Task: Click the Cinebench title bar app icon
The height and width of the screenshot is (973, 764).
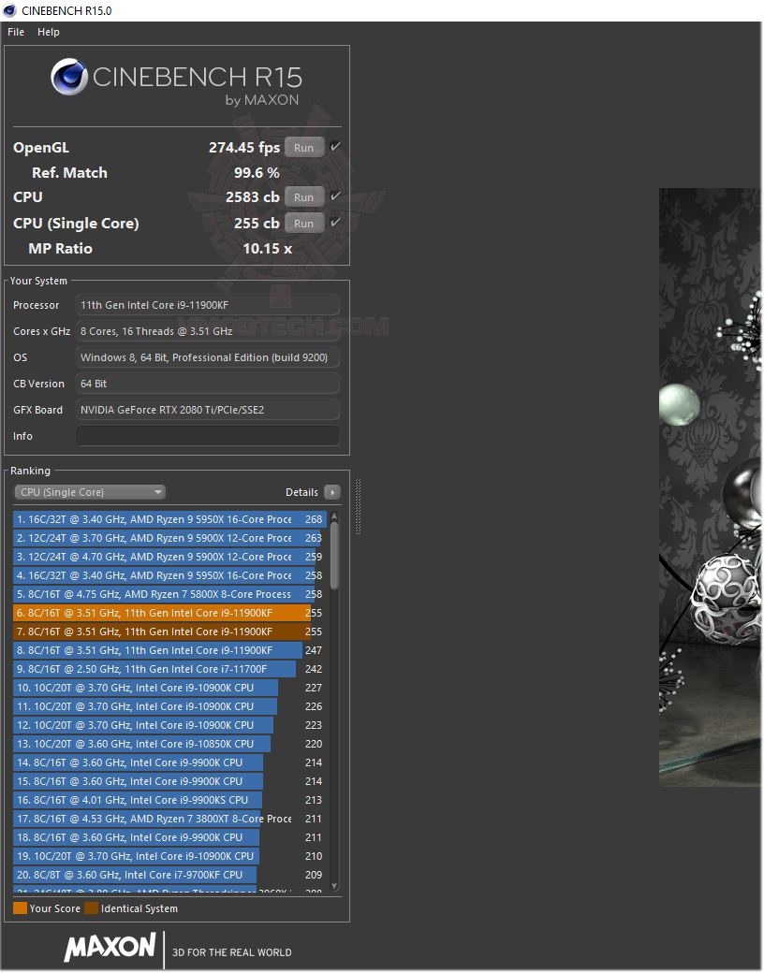Action: (x=9, y=10)
